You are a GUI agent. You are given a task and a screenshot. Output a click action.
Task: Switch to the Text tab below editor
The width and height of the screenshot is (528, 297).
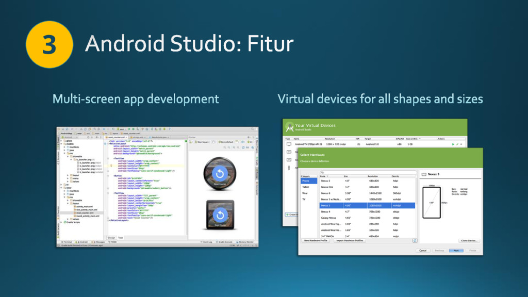[120, 238]
